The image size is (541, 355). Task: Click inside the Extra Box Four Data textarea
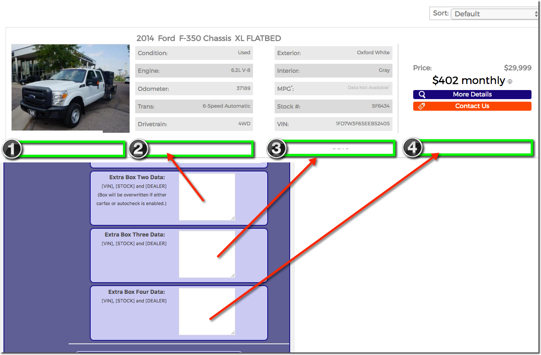(x=207, y=311)
